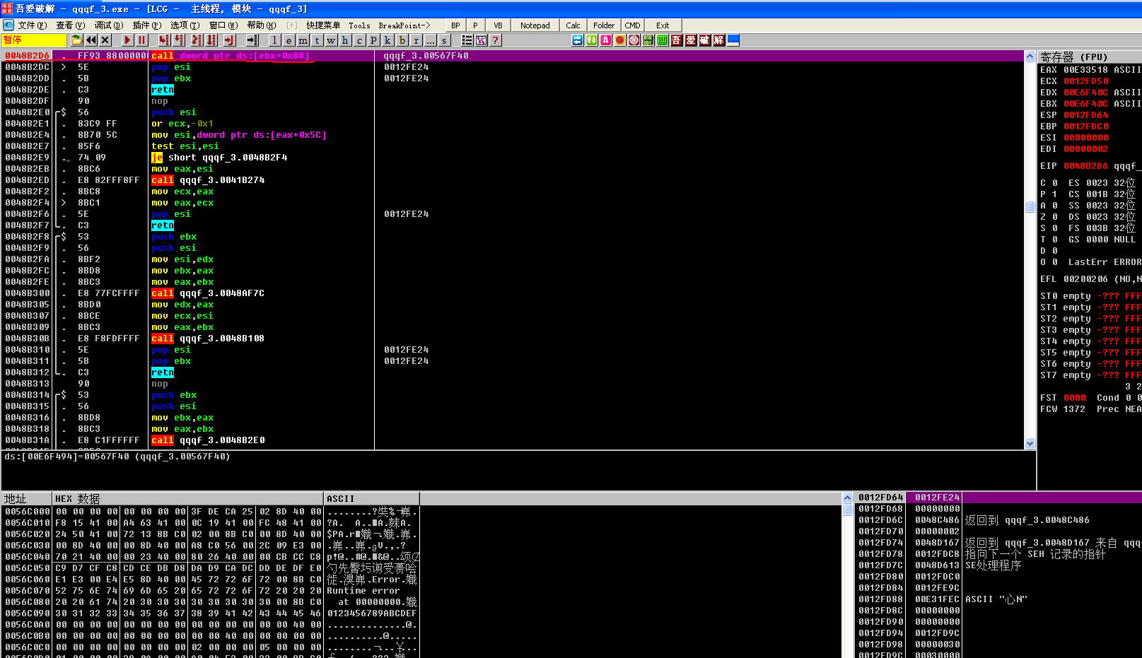The image size is (1142, 658).
Task: Open the Tools dropdown menu
Action: (x=359, y=25)
